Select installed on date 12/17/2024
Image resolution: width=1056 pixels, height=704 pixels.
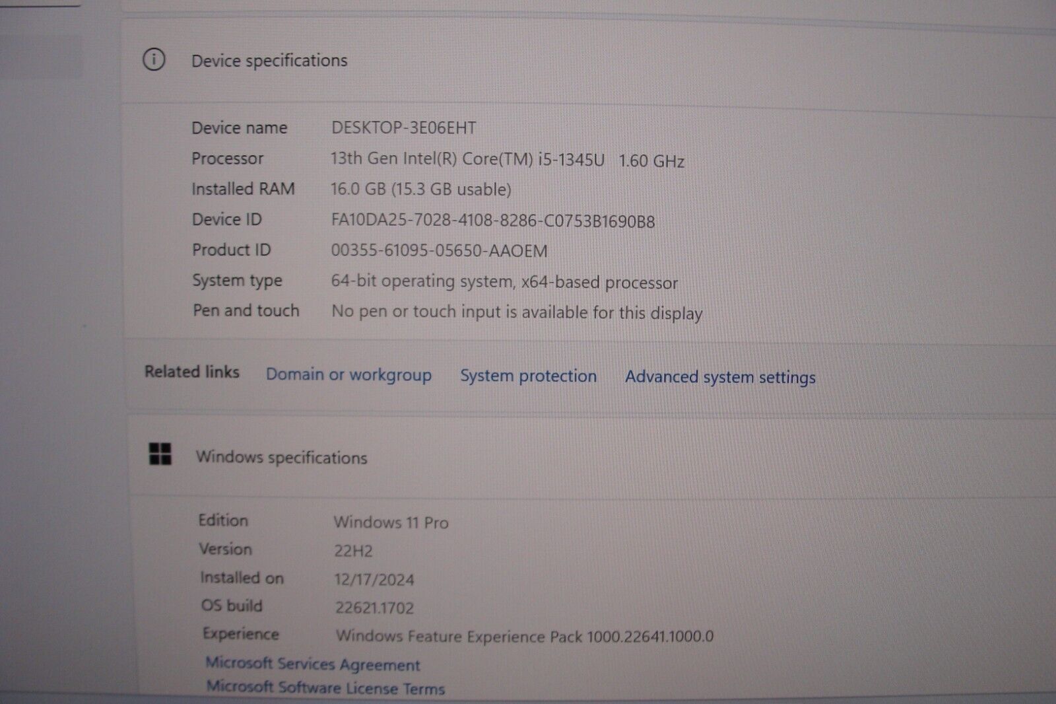click(374, 580)
